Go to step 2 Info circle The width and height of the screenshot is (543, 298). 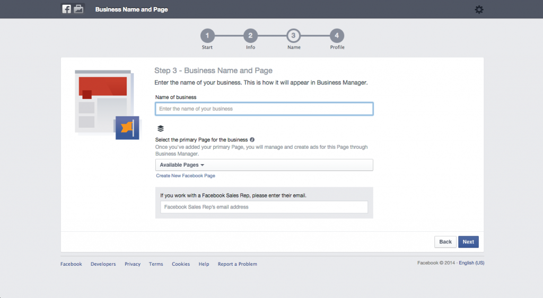[250, 35]
